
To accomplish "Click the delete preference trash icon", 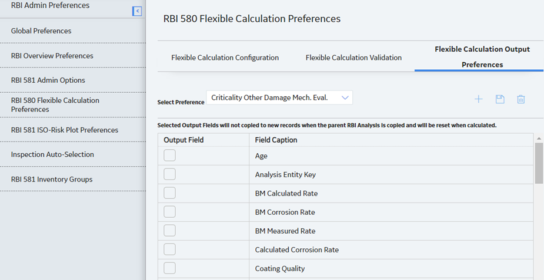I will coord(520,99).
